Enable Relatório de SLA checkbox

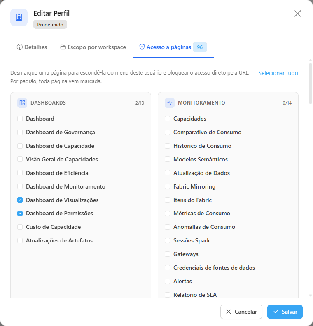tap(168, 295)
